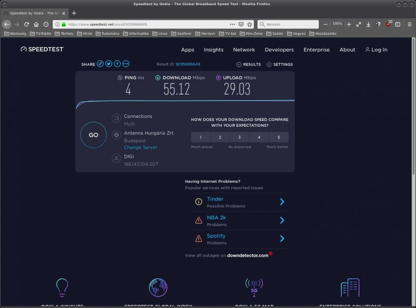This screenshot has height=308, width=416.
Task: Click the forward navigation arrow
Action: (x=17, y=24)
